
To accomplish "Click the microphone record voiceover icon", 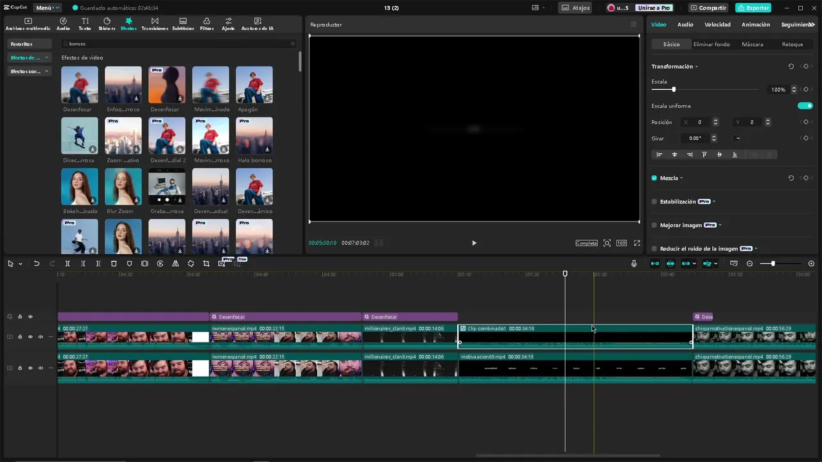I will (x=634, y=264).
